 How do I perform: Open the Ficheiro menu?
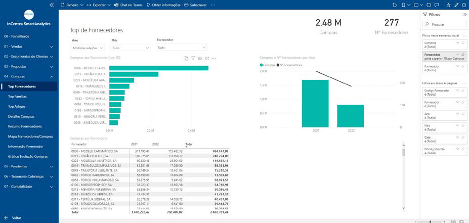tap(71, 5)
